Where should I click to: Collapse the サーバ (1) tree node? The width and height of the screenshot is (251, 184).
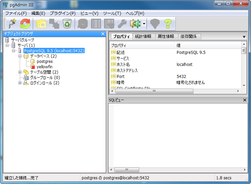[x=7, y=45]
